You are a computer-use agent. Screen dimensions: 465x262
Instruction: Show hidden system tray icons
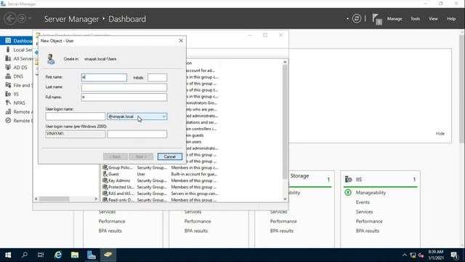[405, 255]
